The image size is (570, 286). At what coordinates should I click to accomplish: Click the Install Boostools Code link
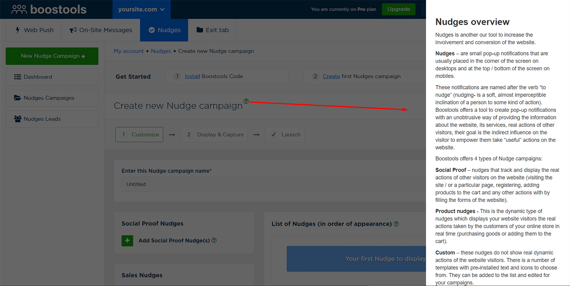192,76
